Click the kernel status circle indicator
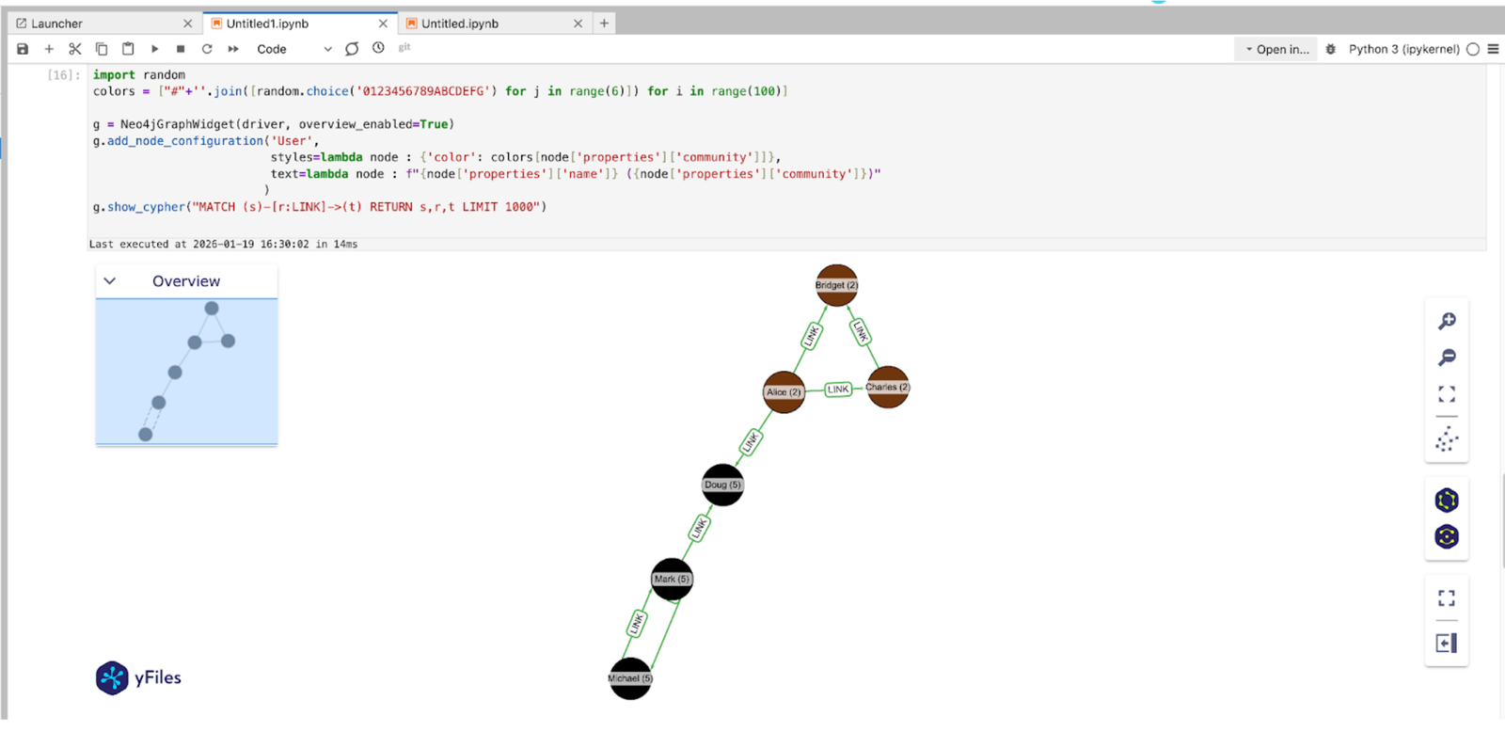Screen dimensions: 1505x748 coord(1473,49)
